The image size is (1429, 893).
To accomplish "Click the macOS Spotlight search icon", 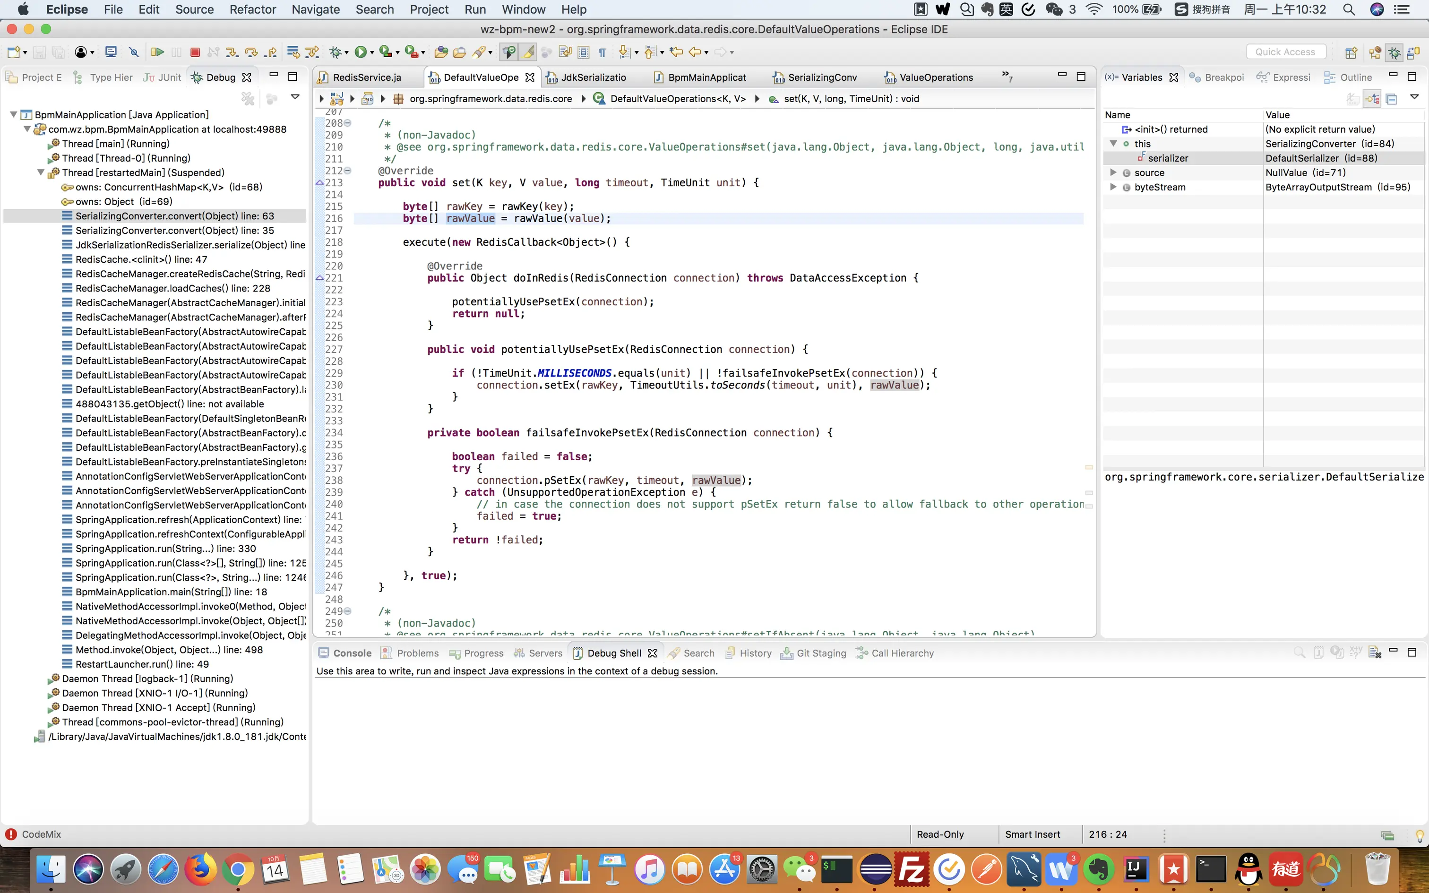I will (1349, 9).
